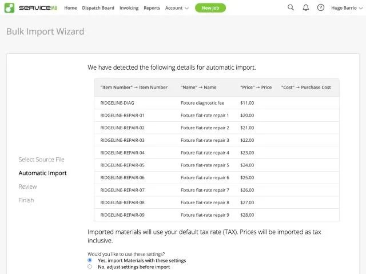Click the RIDGELINE-REPAIR-08 cell
The image size is (366, 274).
click(122, 202)
